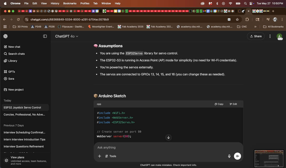286x168 pixels.
Task: Open Wi-Fi status in menu bar
Action: tap(230, 3)
